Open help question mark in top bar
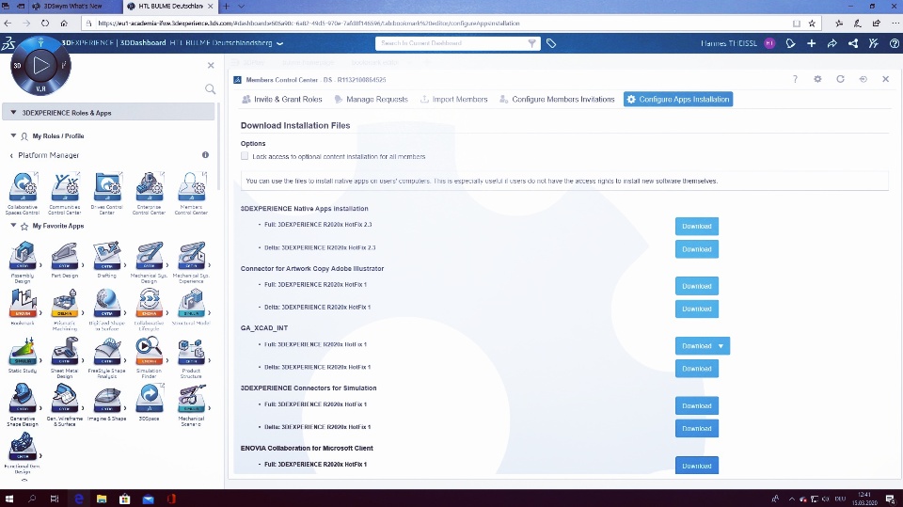Viewport: 903px width, 507px height. (894, 43)
